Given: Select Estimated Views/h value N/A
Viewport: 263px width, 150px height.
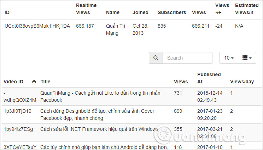Looking at the screenshot, I should pyautogui.click(x=239, y=26).
